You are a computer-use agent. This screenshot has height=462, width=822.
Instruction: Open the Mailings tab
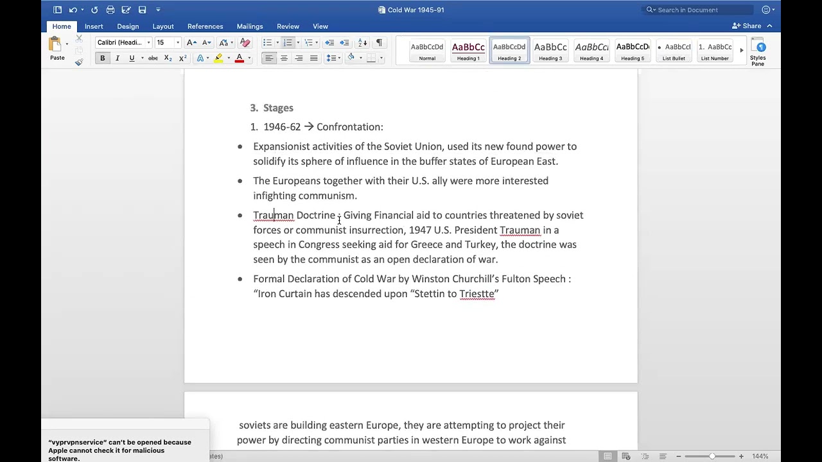[250, 26]
